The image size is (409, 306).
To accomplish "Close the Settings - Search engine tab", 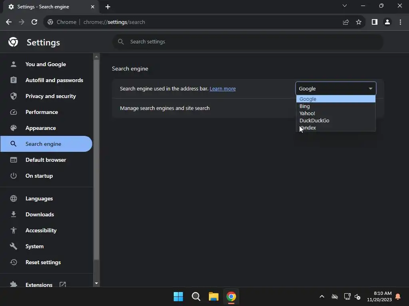I will pyautogui.click(x=93, y=7).
